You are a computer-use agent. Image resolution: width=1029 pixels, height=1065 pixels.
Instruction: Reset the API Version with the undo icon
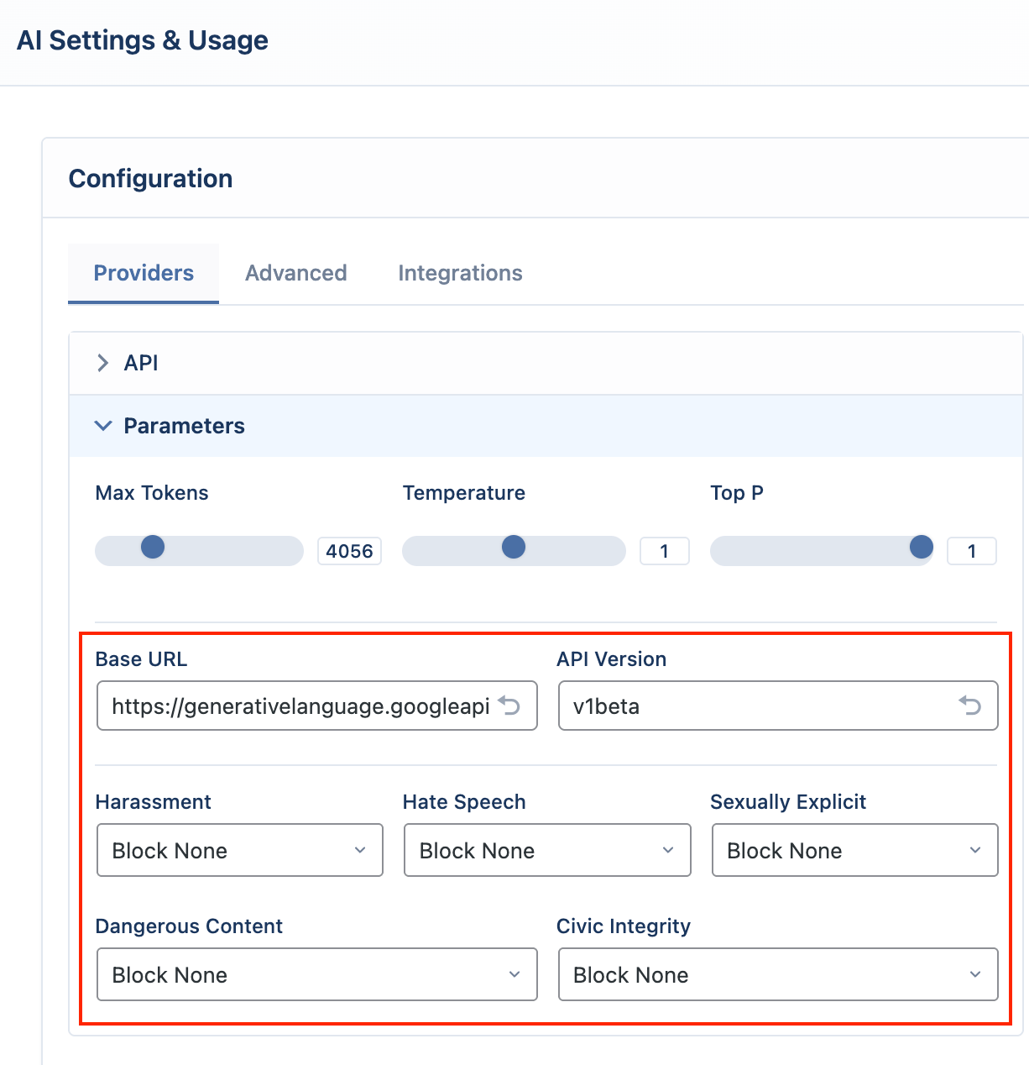click(x=970, y=706)
